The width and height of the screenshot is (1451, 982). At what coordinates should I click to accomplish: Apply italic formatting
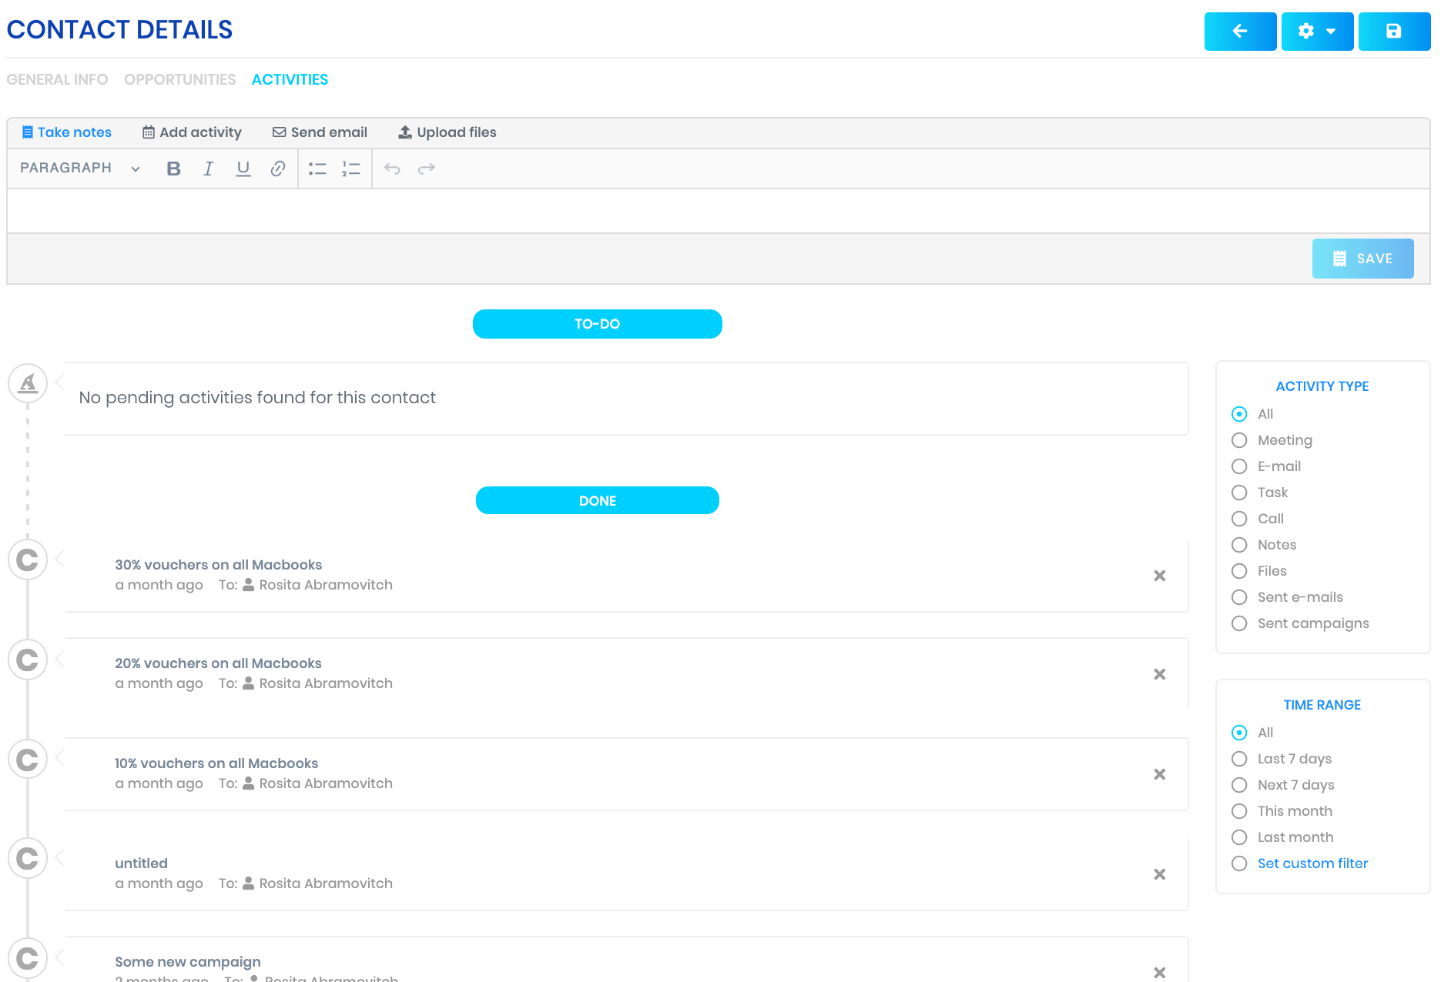click(208, 169)
